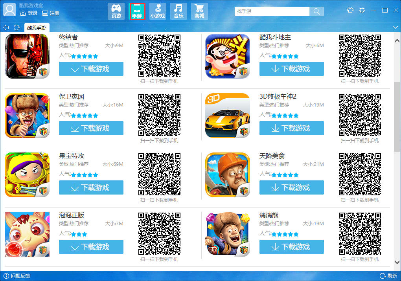
Task: Download the 酷我斗地主 game
Action: (x=292, y=69)
